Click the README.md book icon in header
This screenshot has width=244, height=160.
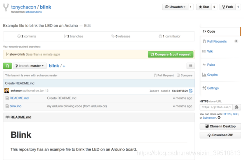pos(8,117)
